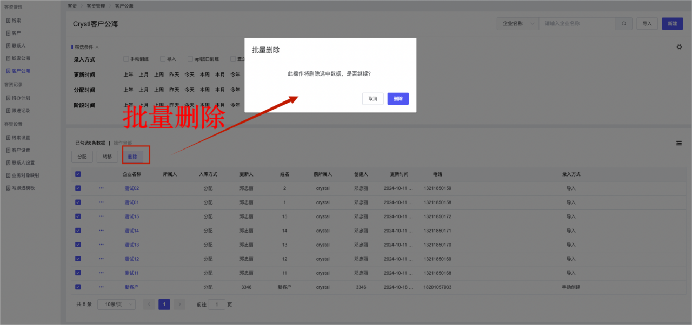692x325 pixels.
Task: Open 写跟进模板 in the sidebar
Action: point(23,188)
